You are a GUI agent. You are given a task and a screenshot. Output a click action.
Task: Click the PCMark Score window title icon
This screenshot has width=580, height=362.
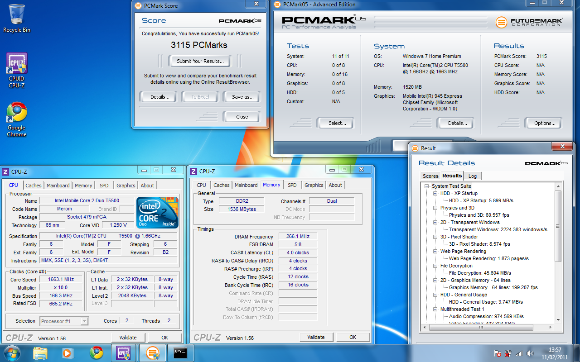138,6
